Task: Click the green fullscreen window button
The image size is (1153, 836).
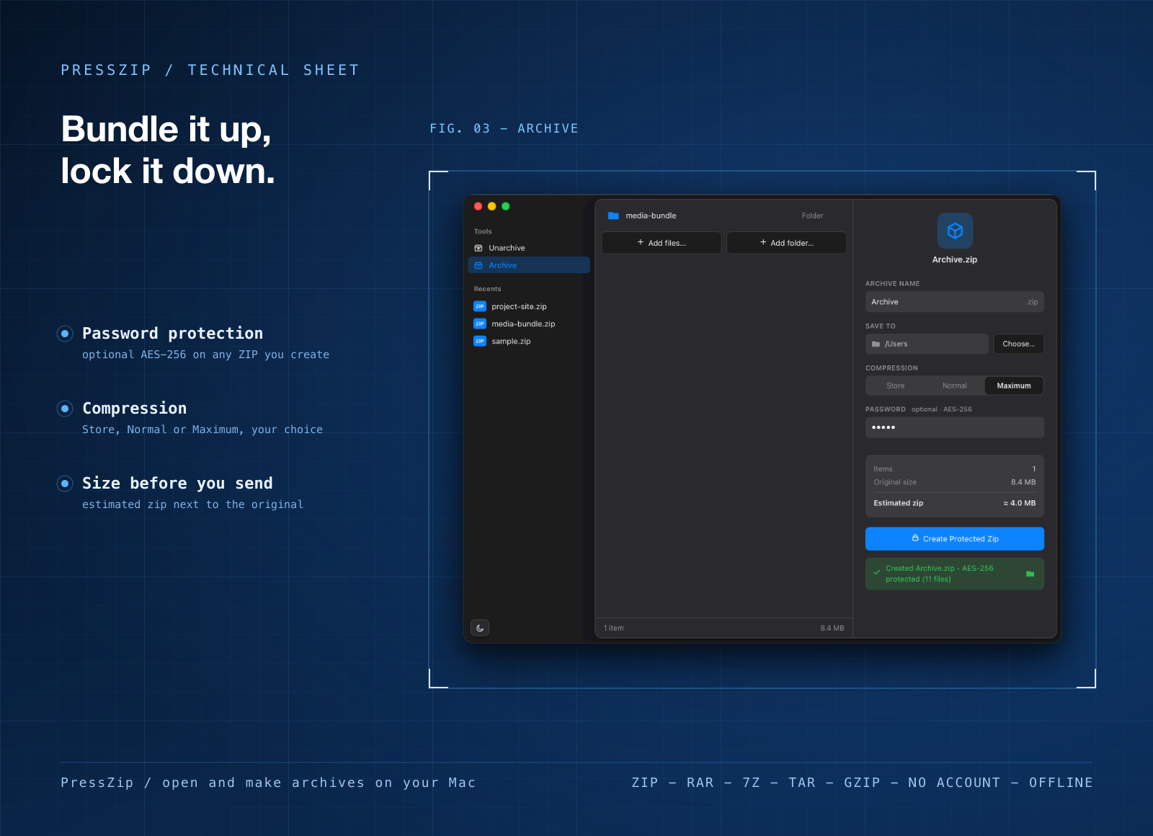Action: click(x=506, y=206)
